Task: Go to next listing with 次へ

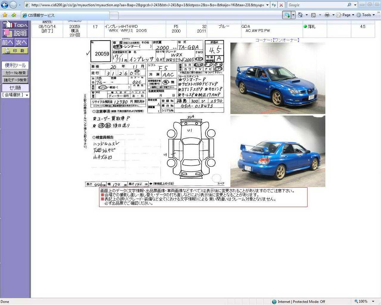Action: pyautogui.click(x=21, y=43)
